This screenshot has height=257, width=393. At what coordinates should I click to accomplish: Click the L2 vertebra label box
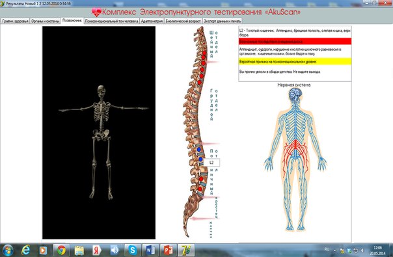[x=211, y=163]
